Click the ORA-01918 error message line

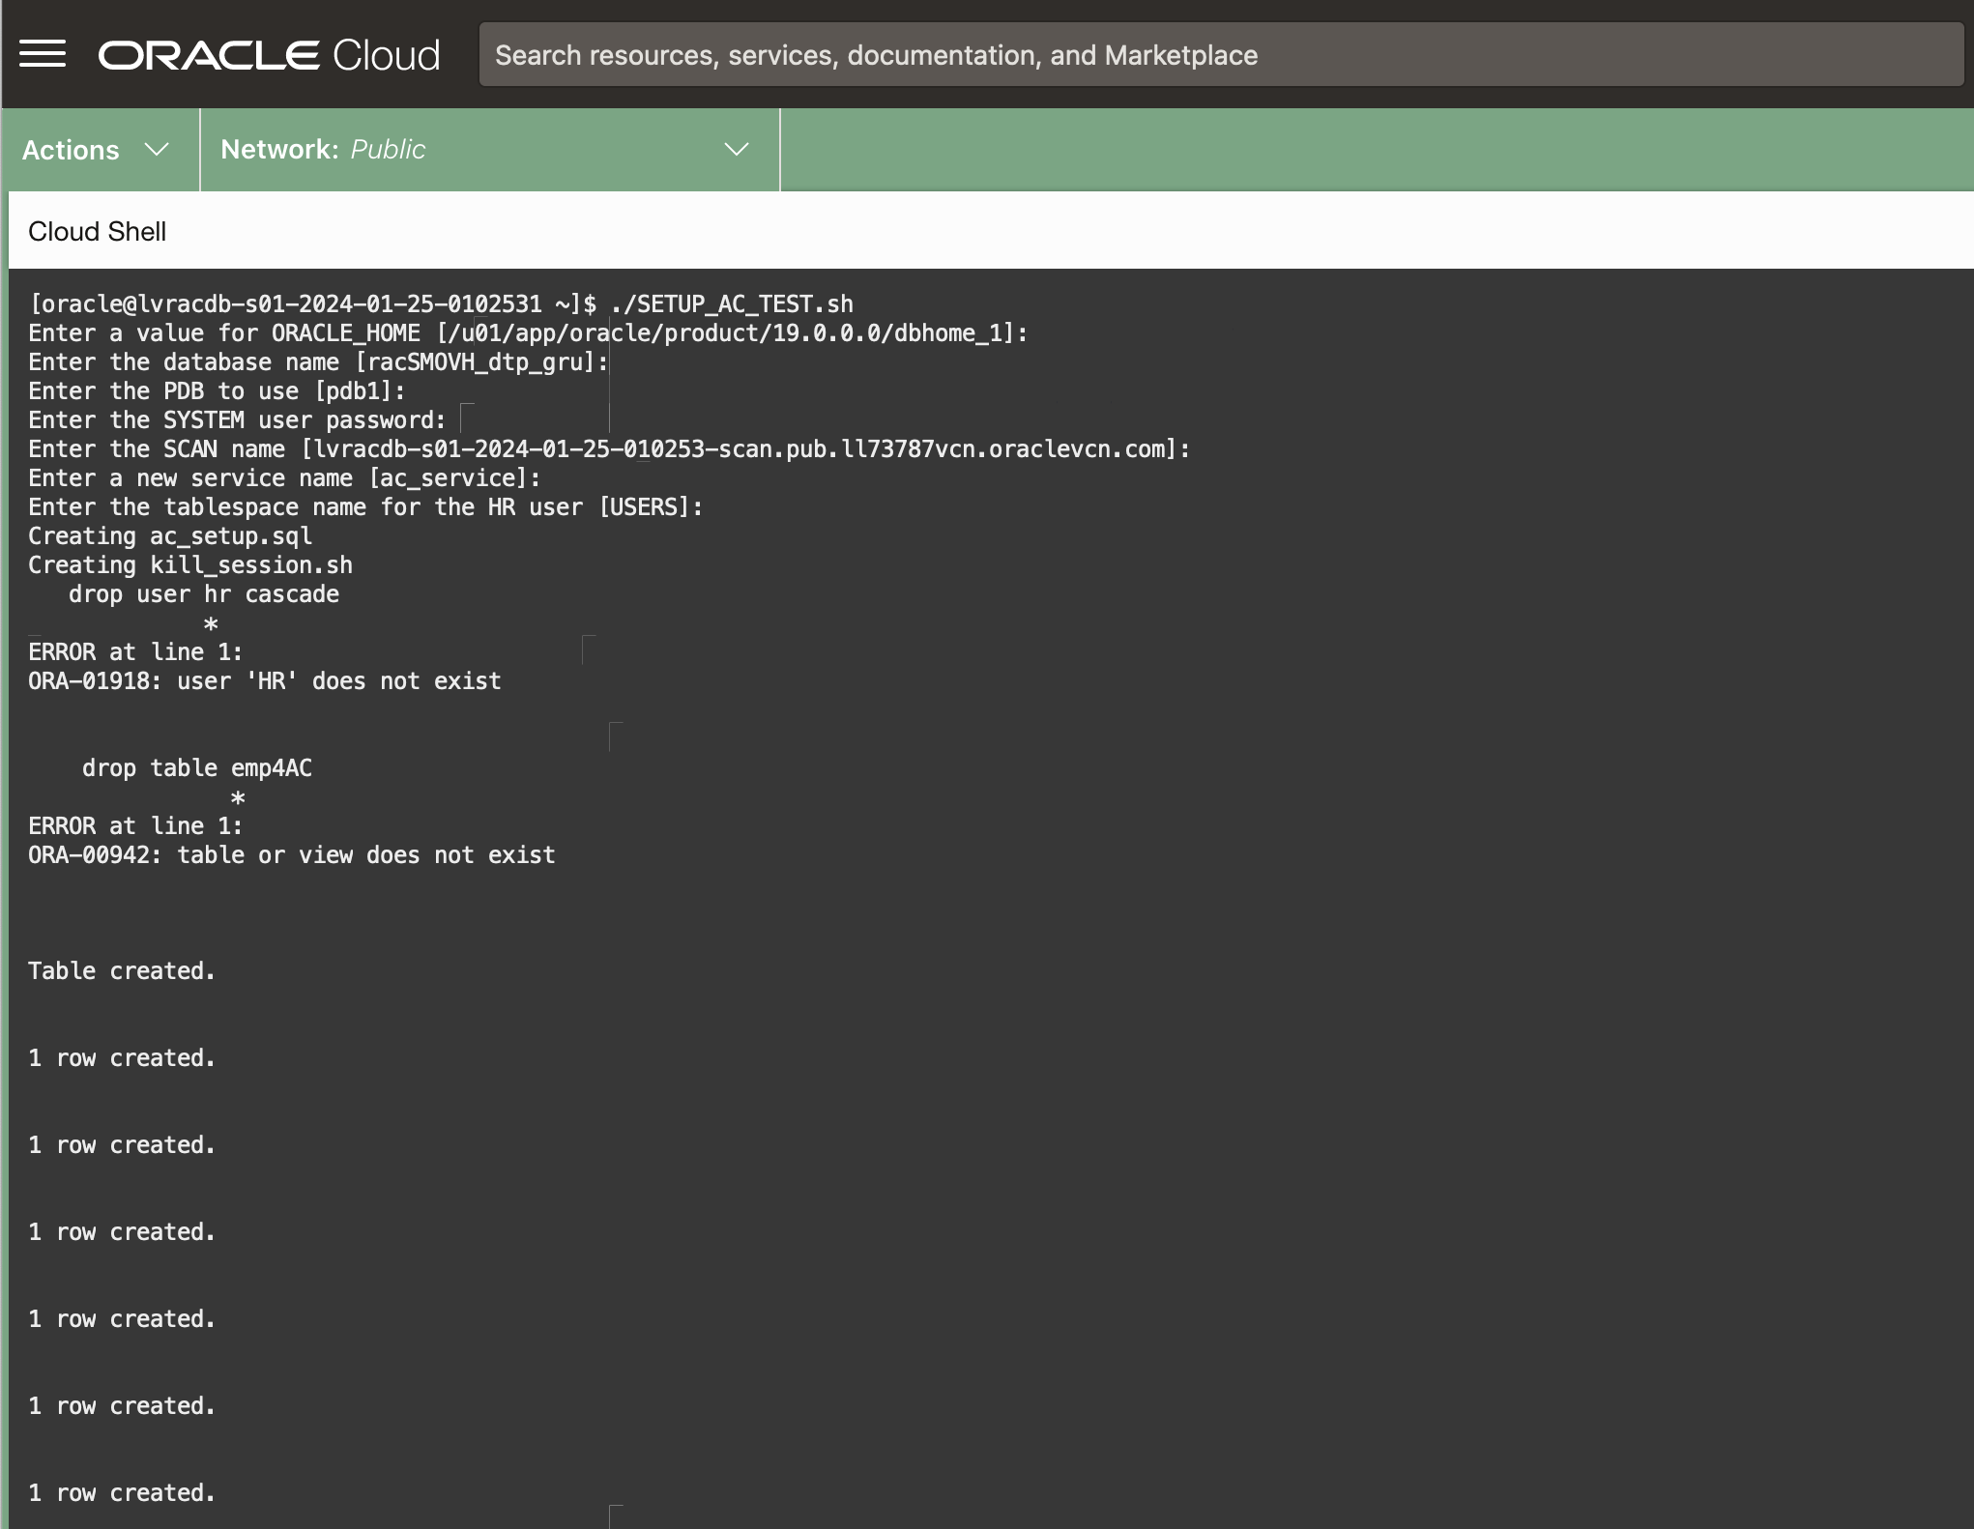coord(264,681)
